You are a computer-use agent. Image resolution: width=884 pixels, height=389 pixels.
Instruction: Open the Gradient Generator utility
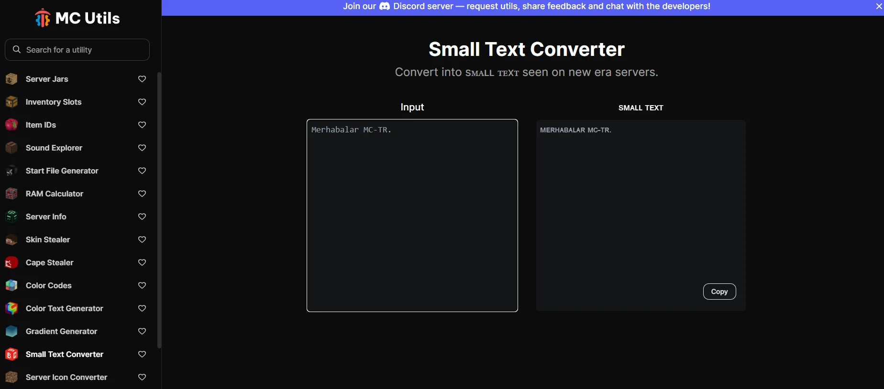(x=62, y=331)
